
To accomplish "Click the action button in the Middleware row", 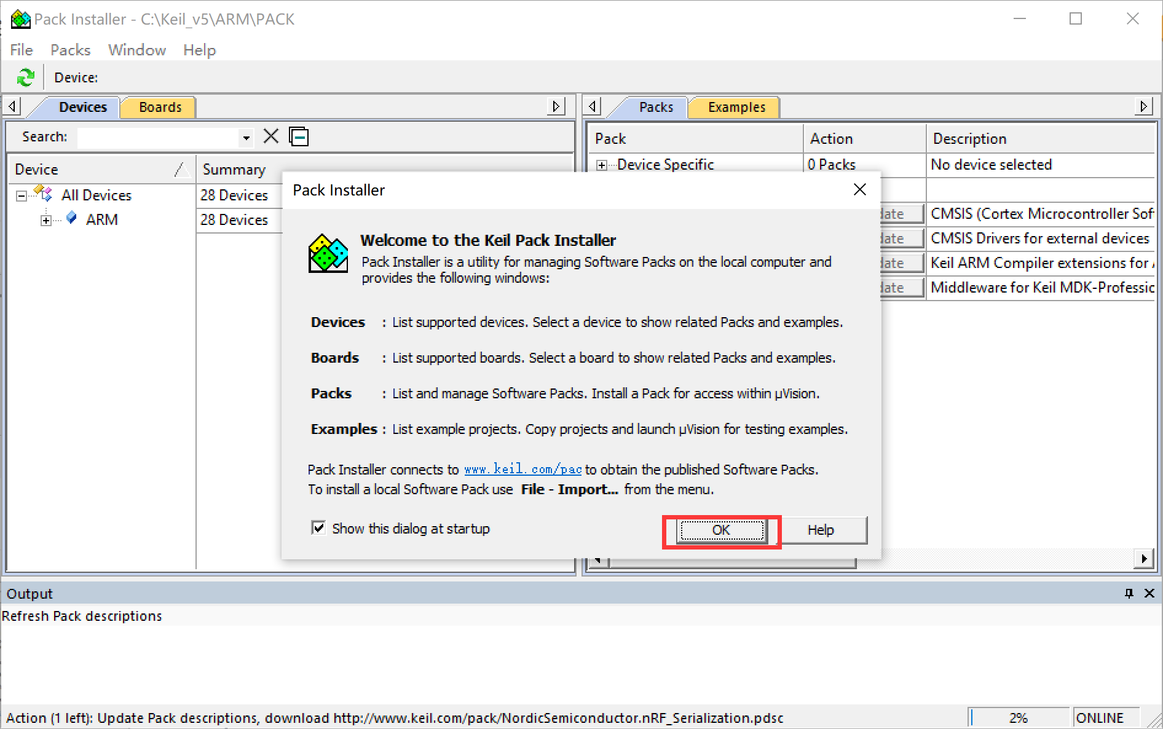I will [x=902, y=288].
